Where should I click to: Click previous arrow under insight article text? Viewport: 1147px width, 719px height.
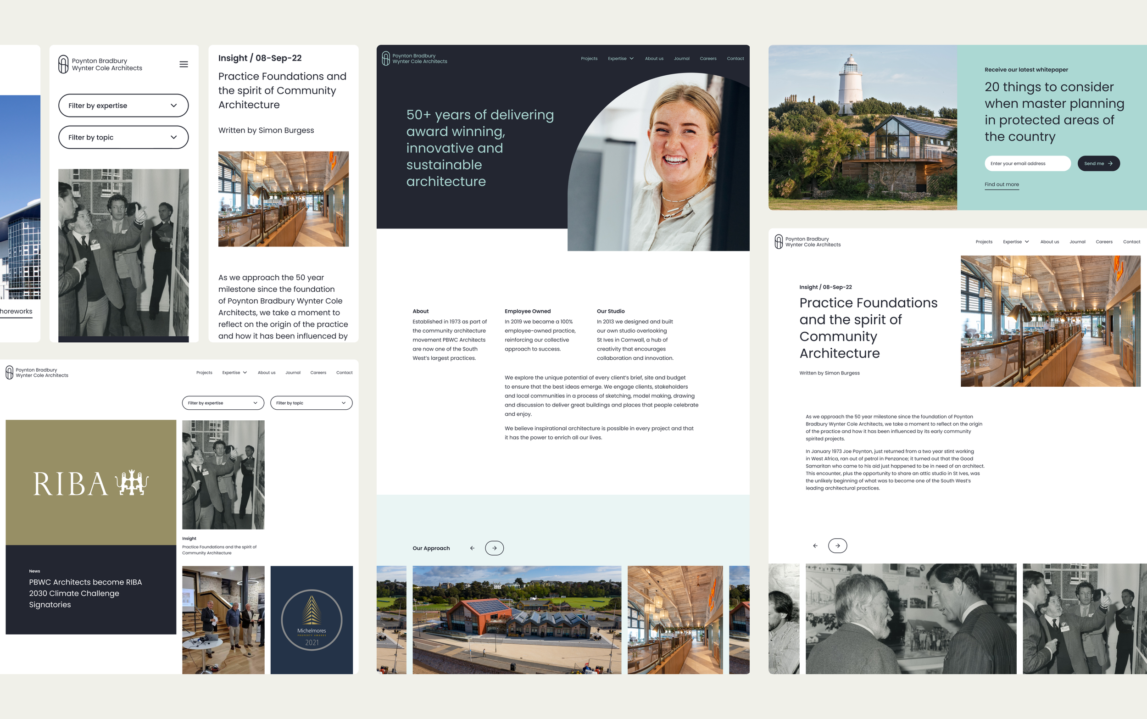click(x=815, y=546)
